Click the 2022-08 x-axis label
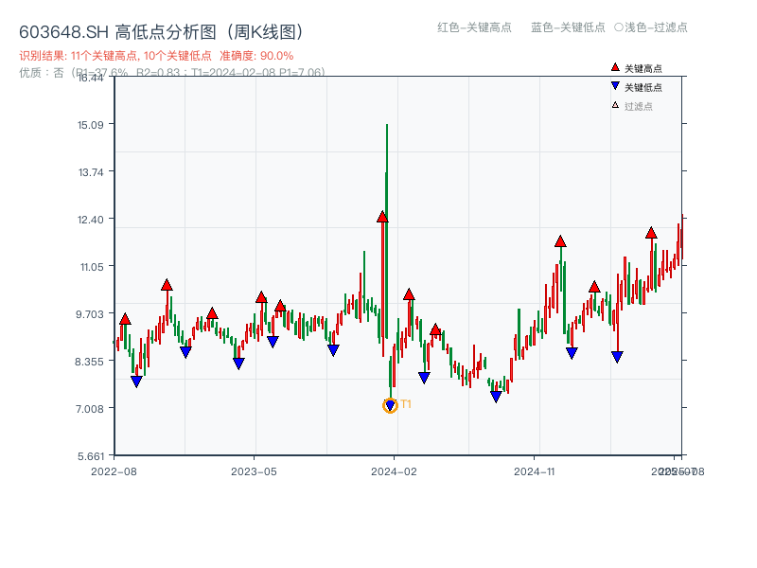The height and width of the screenshot is (568, 757). tap(114, 471)
